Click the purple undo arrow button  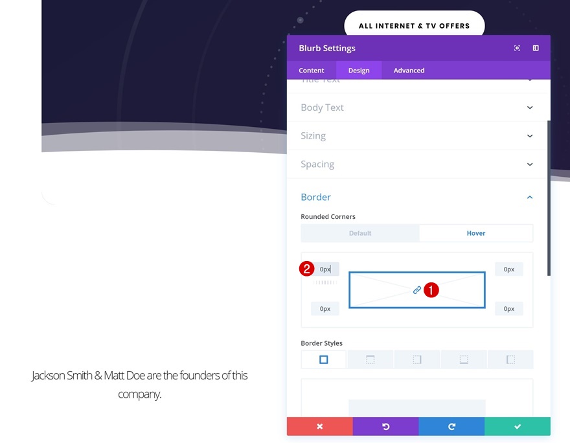[x=385, y=426]
